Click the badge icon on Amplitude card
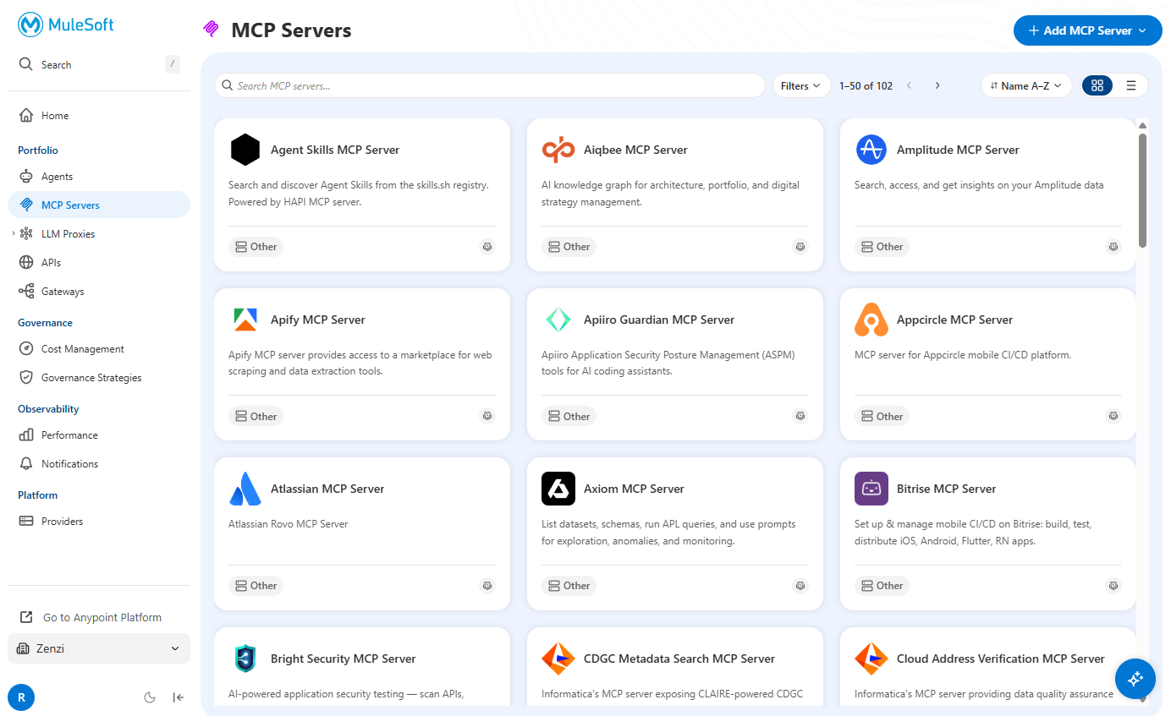Screen dimensions: 1171x716 pos(1113,247)
